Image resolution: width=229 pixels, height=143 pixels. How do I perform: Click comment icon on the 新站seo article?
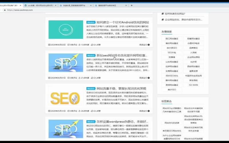pyautogui.click(x=68, y=78)
